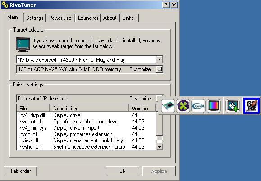Select the nvoglnt.dll row
Image resolution: width=261 pixels, height=181 pixels.
click(86, 122)
